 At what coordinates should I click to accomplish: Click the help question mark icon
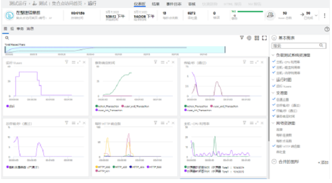pos(327,29)
